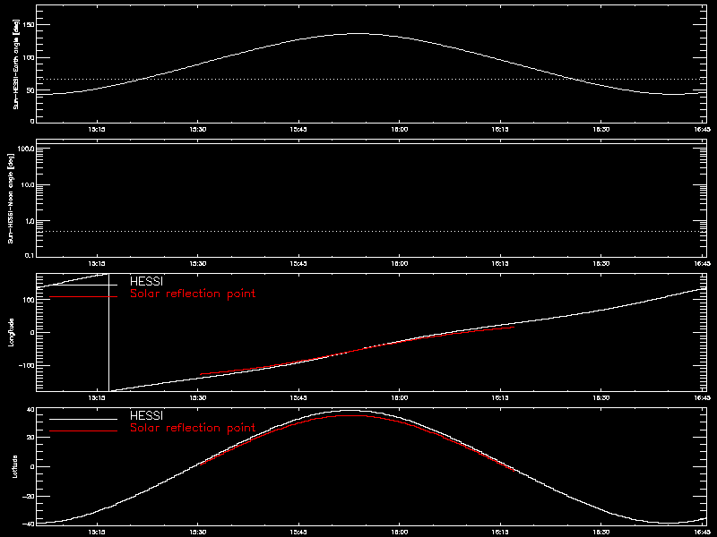Screen dimensions: 717x537
Task: Click the 16:00 time label under Earth angle plot
Action: [400, 129]
